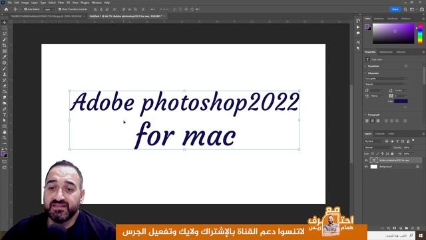
Task: Collapse the Character section
Action: pos(365,73)
